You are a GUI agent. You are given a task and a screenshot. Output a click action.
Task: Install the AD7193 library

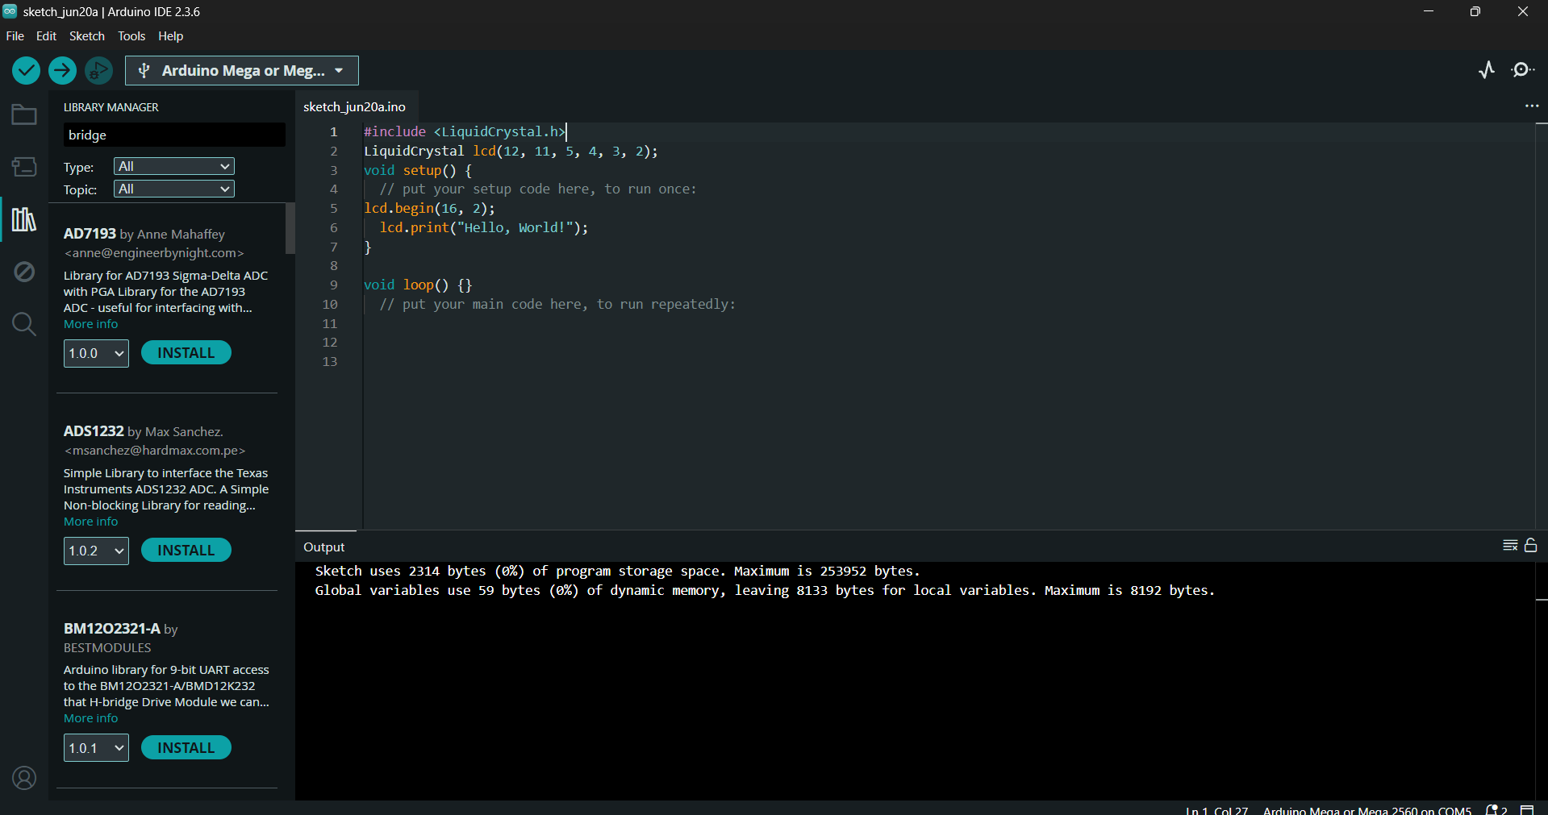[x=186, y=352]
